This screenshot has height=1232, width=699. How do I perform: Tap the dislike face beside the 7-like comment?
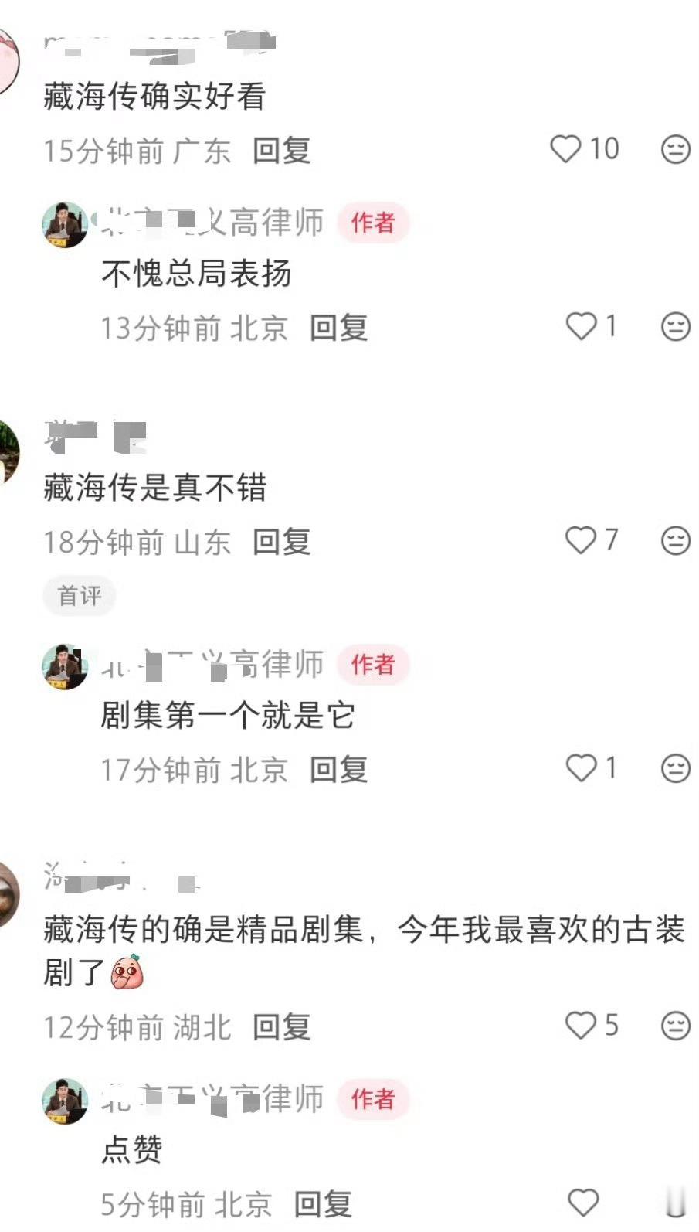click(x=676, y=540)
